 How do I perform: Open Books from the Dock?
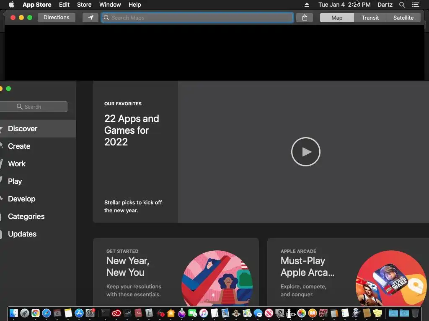[x=312, y=313]
